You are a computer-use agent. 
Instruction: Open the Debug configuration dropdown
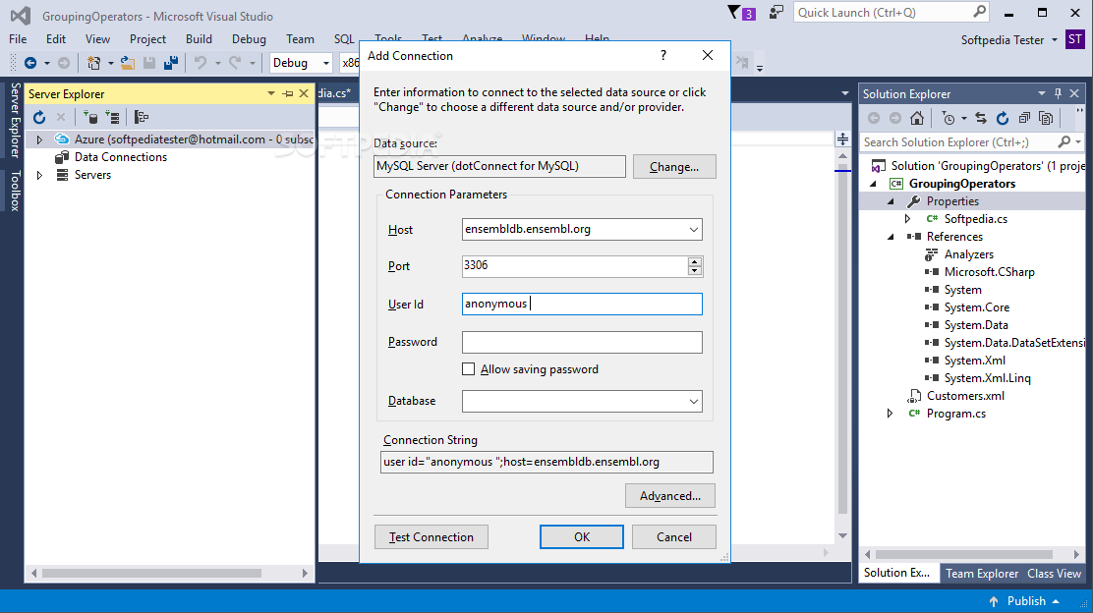[324, 63]
